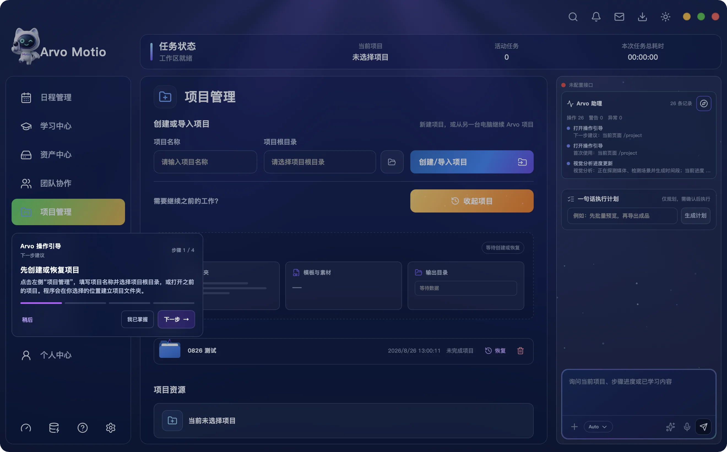This screenshot has width=727, height=452.
Task: Click the speedometer icon at sidebar bottom
Action: 26,428
